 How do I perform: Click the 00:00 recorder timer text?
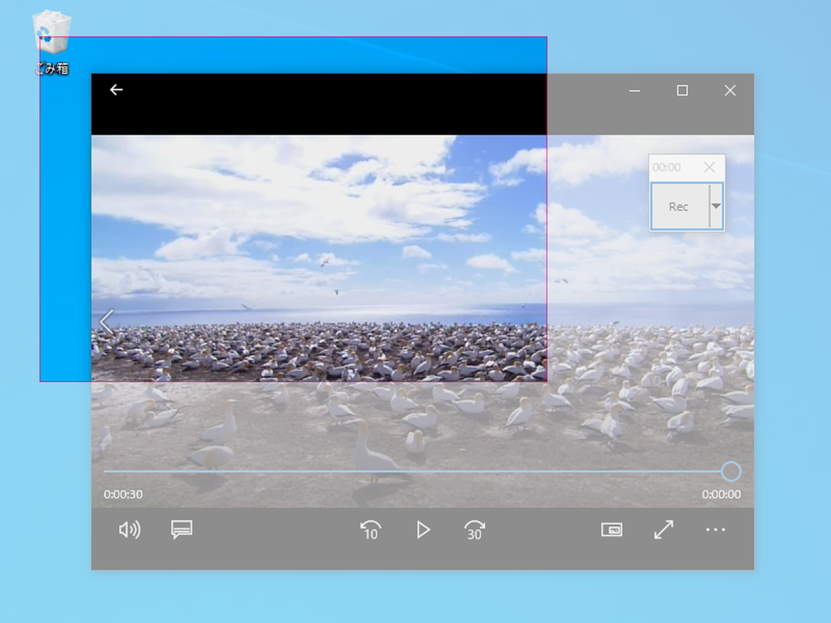pyautogui.click(x=667, y=167)
